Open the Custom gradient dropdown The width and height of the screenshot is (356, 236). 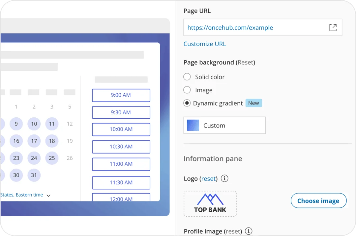pyautogui.click(x=224, y=125)
